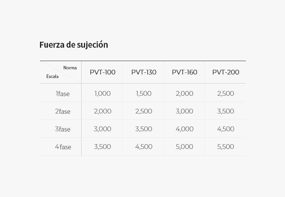Screen dimensions: 285x197
Task: Select the PVT-160 column header
Action: coord(184,72)
